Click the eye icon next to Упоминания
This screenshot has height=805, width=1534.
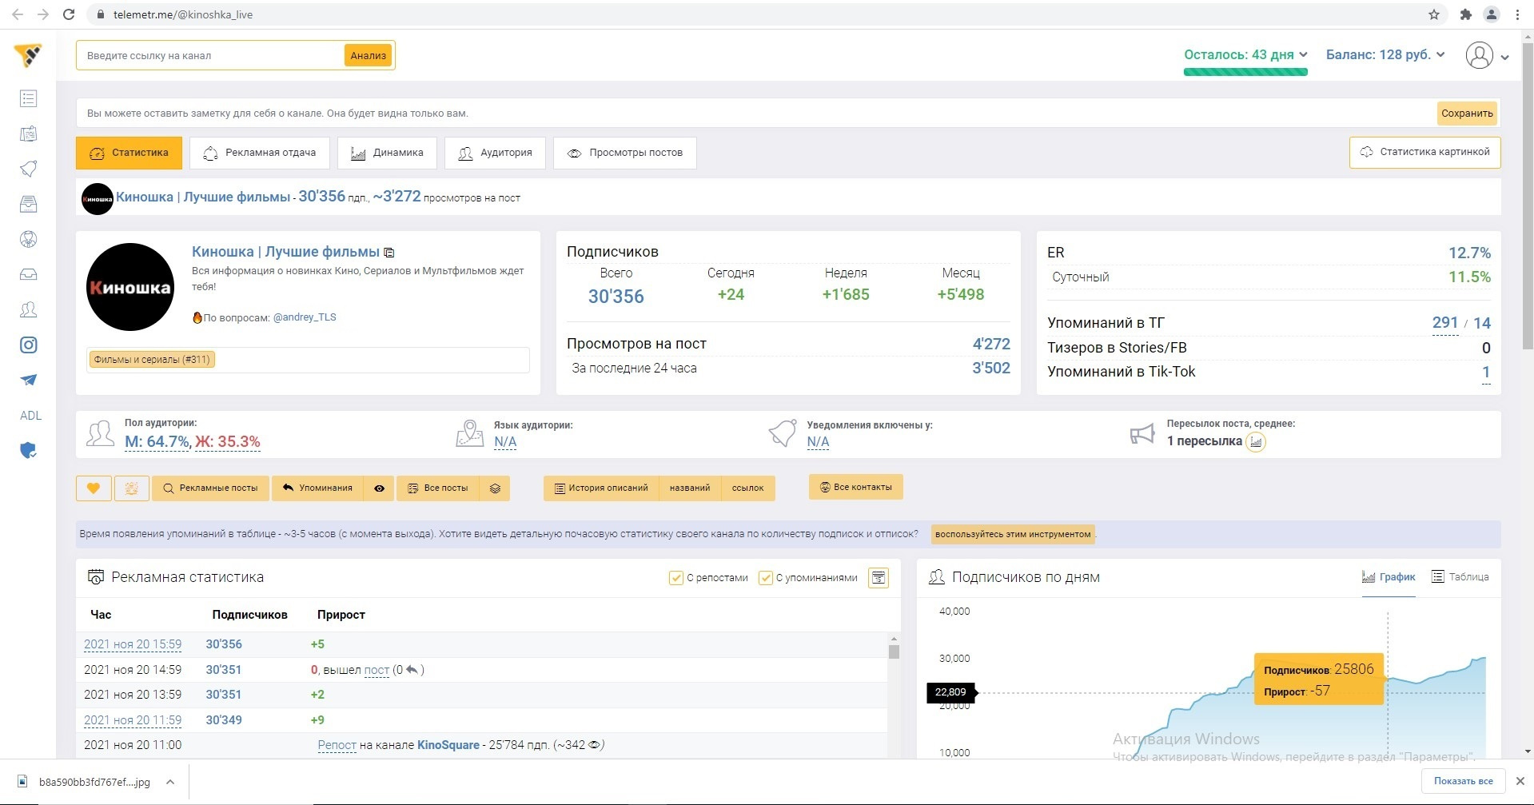point(379,488)
